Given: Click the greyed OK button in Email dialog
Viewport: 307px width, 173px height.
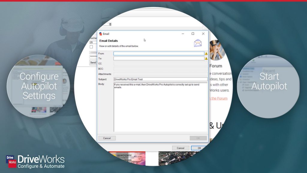Looking at the screenshot, I should pyautogui.click(x=198, y=138).
